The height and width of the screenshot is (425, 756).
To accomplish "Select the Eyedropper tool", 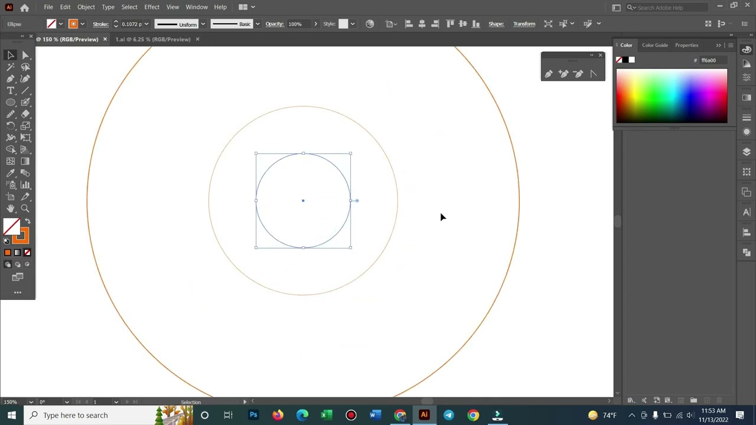I will pos(11,173).
